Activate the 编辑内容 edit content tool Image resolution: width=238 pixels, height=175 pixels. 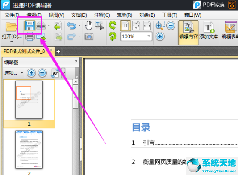(188, 33)
